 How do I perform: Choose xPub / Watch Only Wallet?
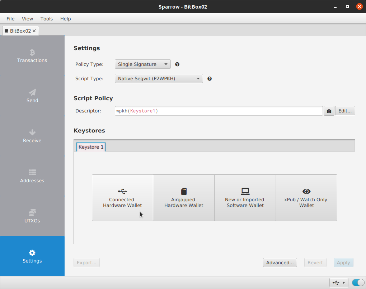point(306,198)
